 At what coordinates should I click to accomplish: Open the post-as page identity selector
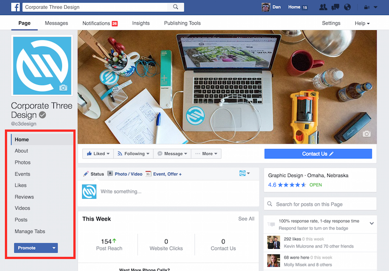click(245, 173)
